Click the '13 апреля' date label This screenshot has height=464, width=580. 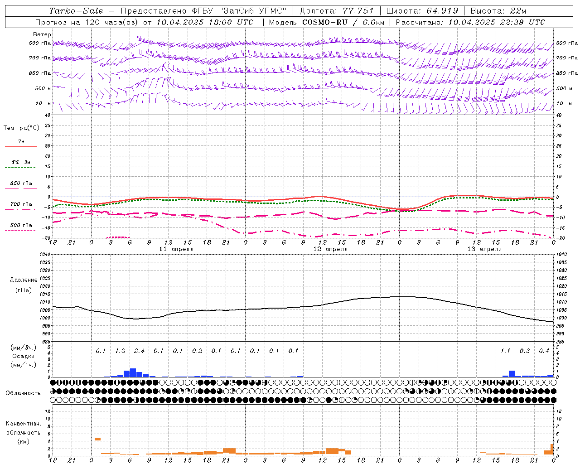pos(484,249)
